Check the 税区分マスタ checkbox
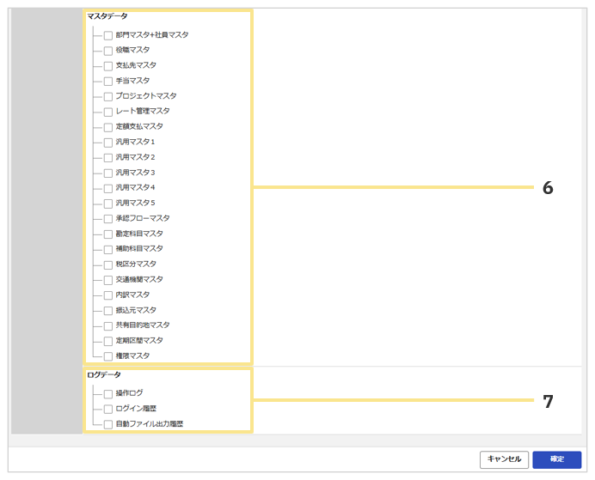The width and height of the screenshot is (595, 480). [x=108, y=264]
